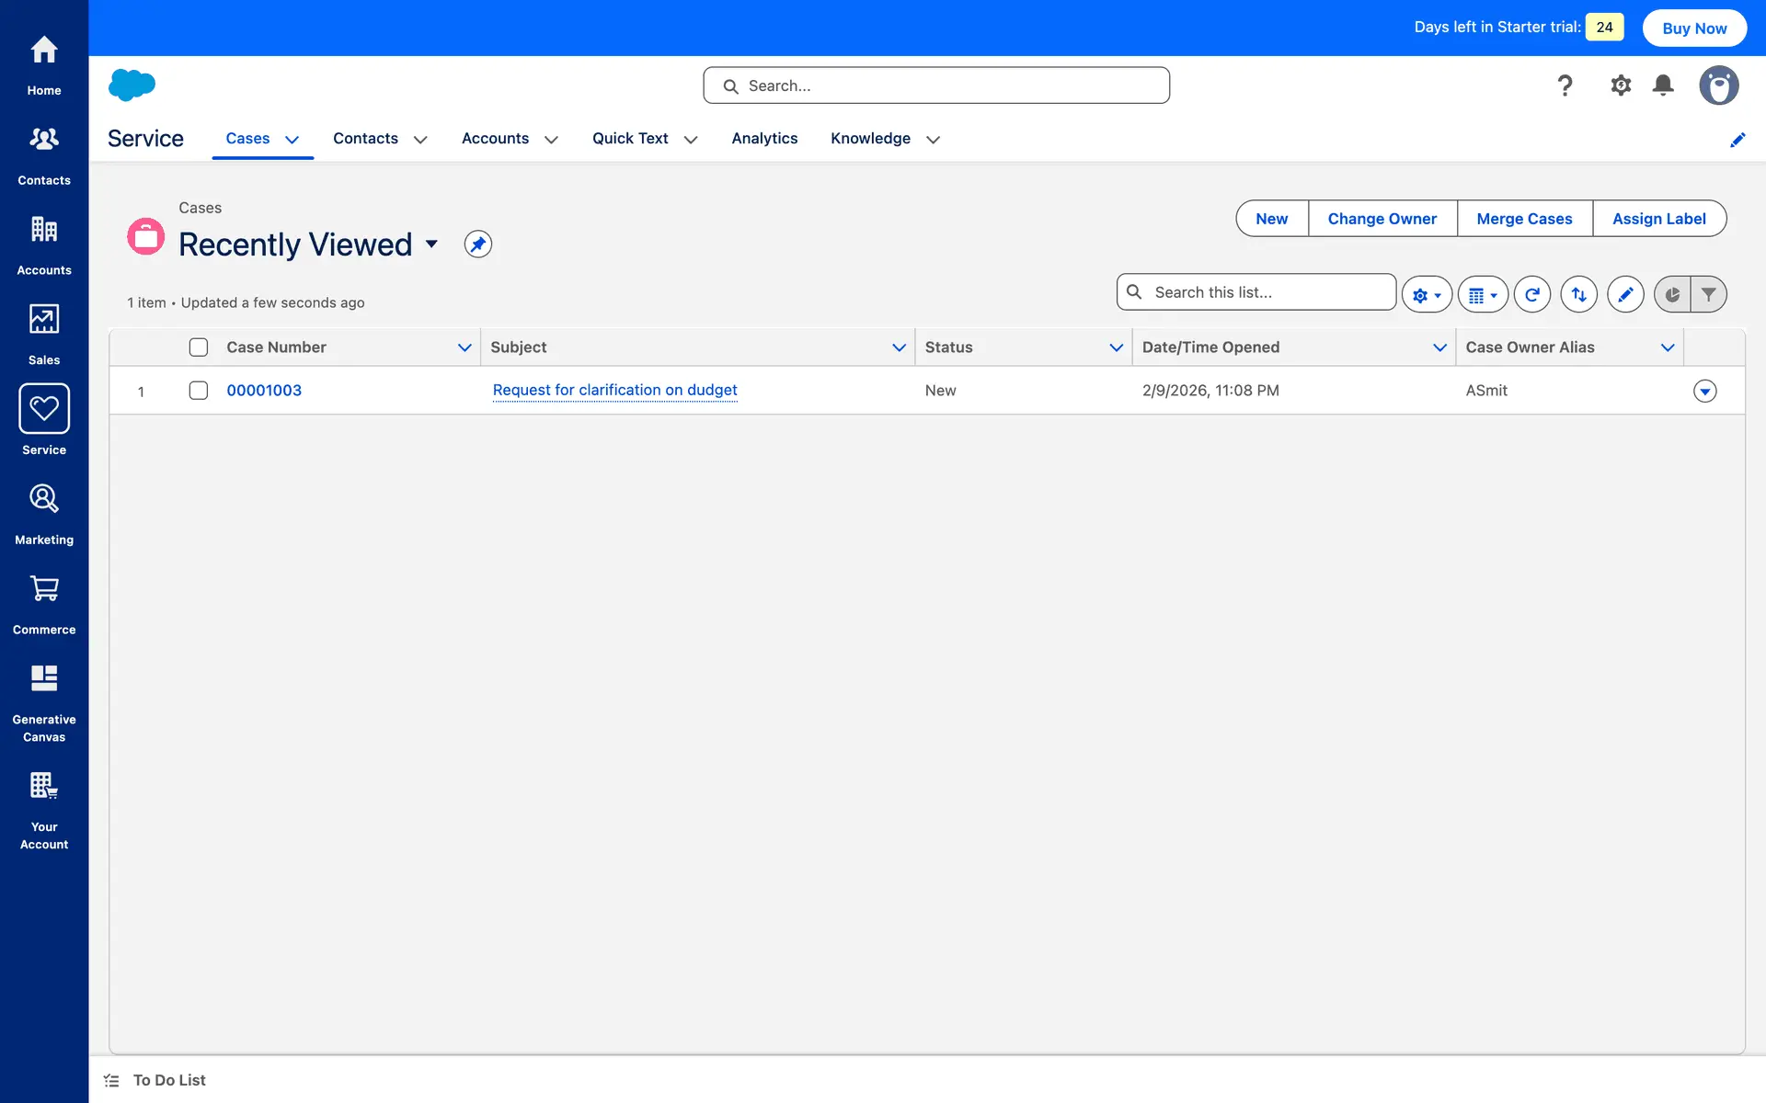This screenshot has height=1103, width=1766.
Task: Switch to the Analytics tab
Action: pyautogui.click(x=764, y=139)
